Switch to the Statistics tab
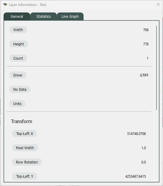 pos(44,17)
